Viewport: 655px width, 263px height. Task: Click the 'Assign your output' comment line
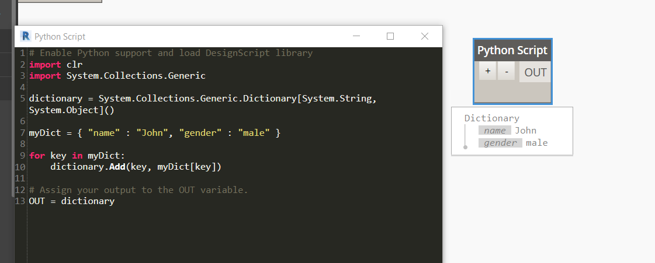point(138,190)
